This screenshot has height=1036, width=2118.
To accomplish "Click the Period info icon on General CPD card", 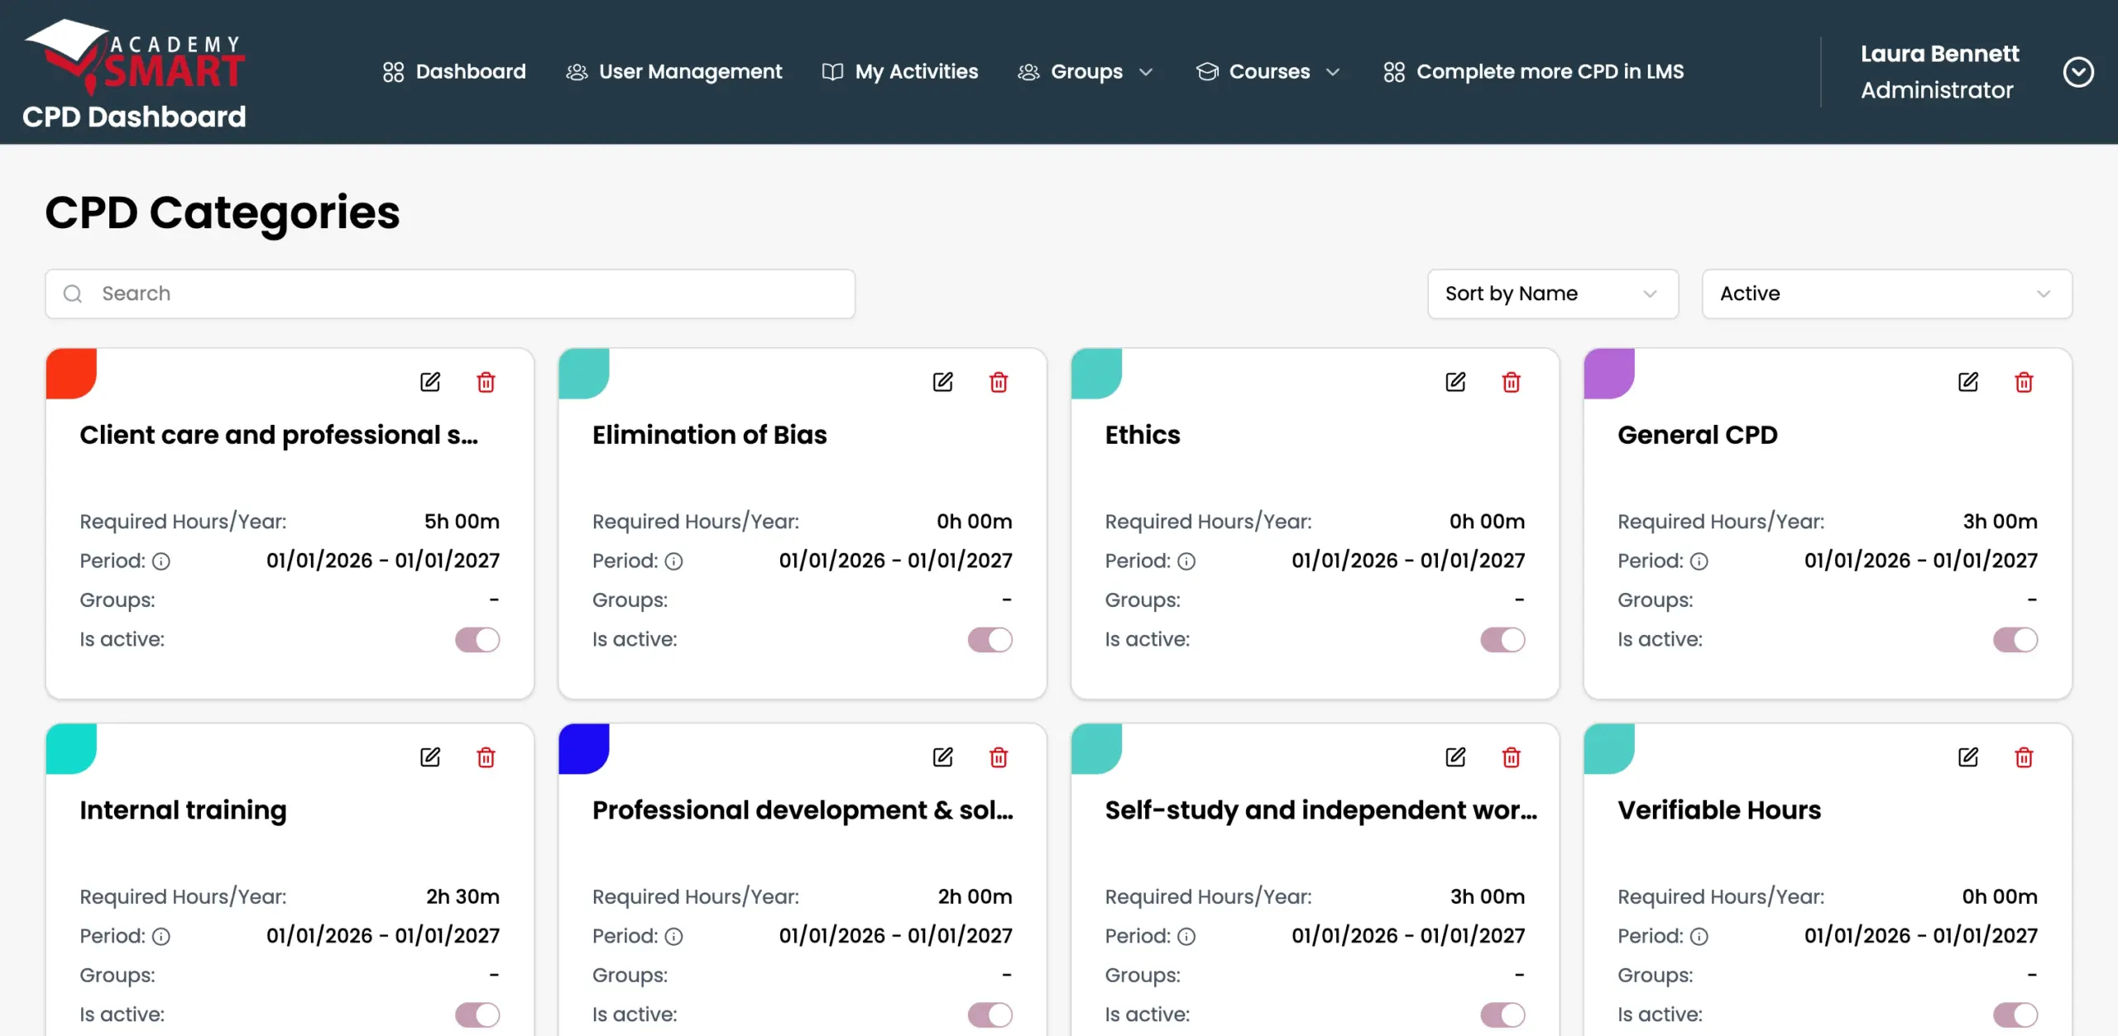I will pos(1699,561).
